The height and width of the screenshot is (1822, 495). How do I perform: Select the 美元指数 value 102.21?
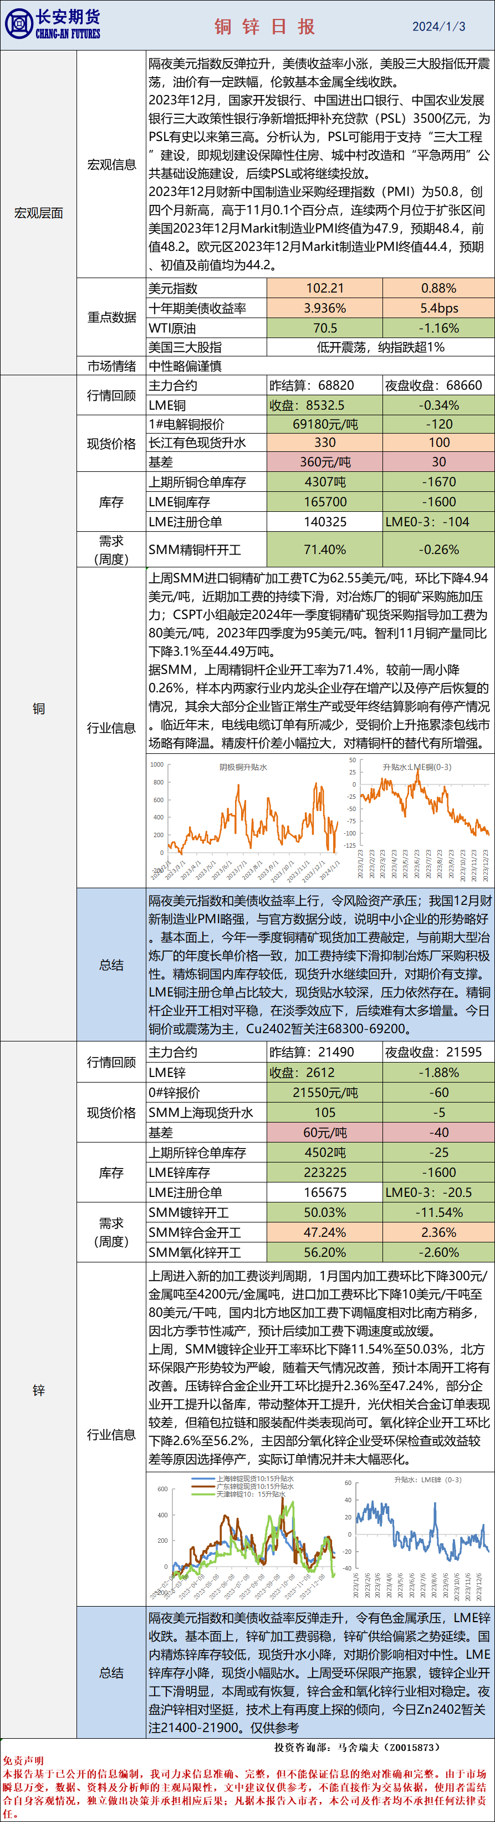(x=325, y=288)
